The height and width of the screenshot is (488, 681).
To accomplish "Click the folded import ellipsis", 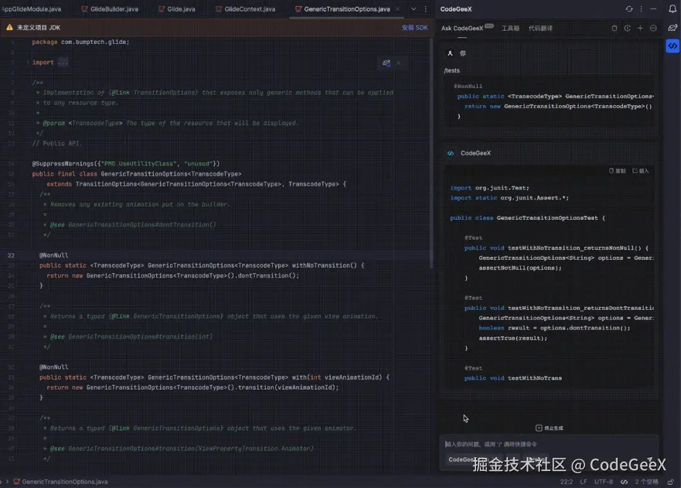I will click(63, 62).
